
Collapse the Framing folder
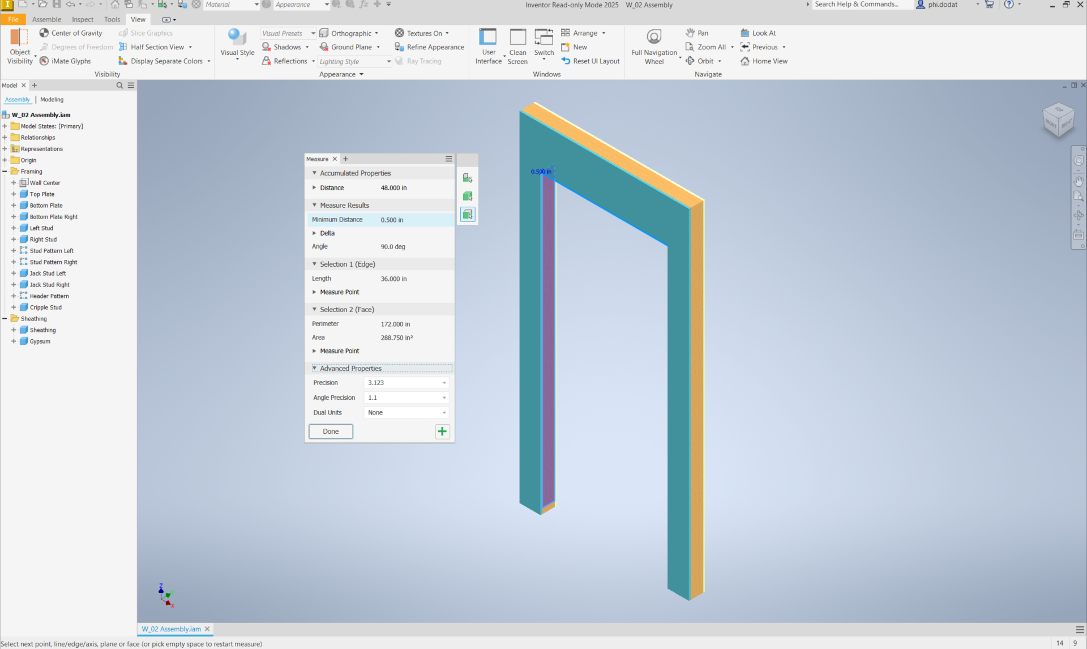pyautogui.click(x=5, y=172)
